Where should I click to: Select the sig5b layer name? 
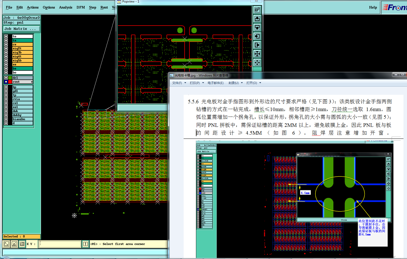click(22, 60)
